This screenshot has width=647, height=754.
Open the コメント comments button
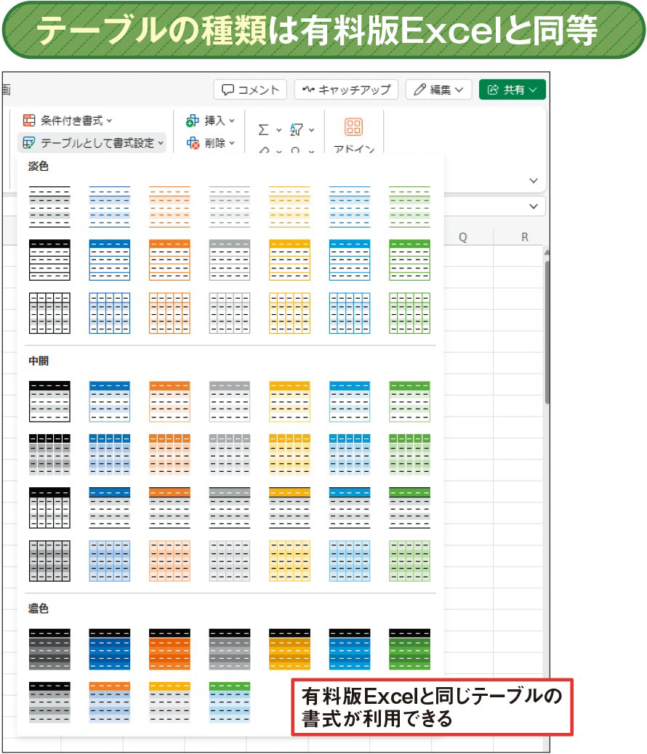pos(250,89)
